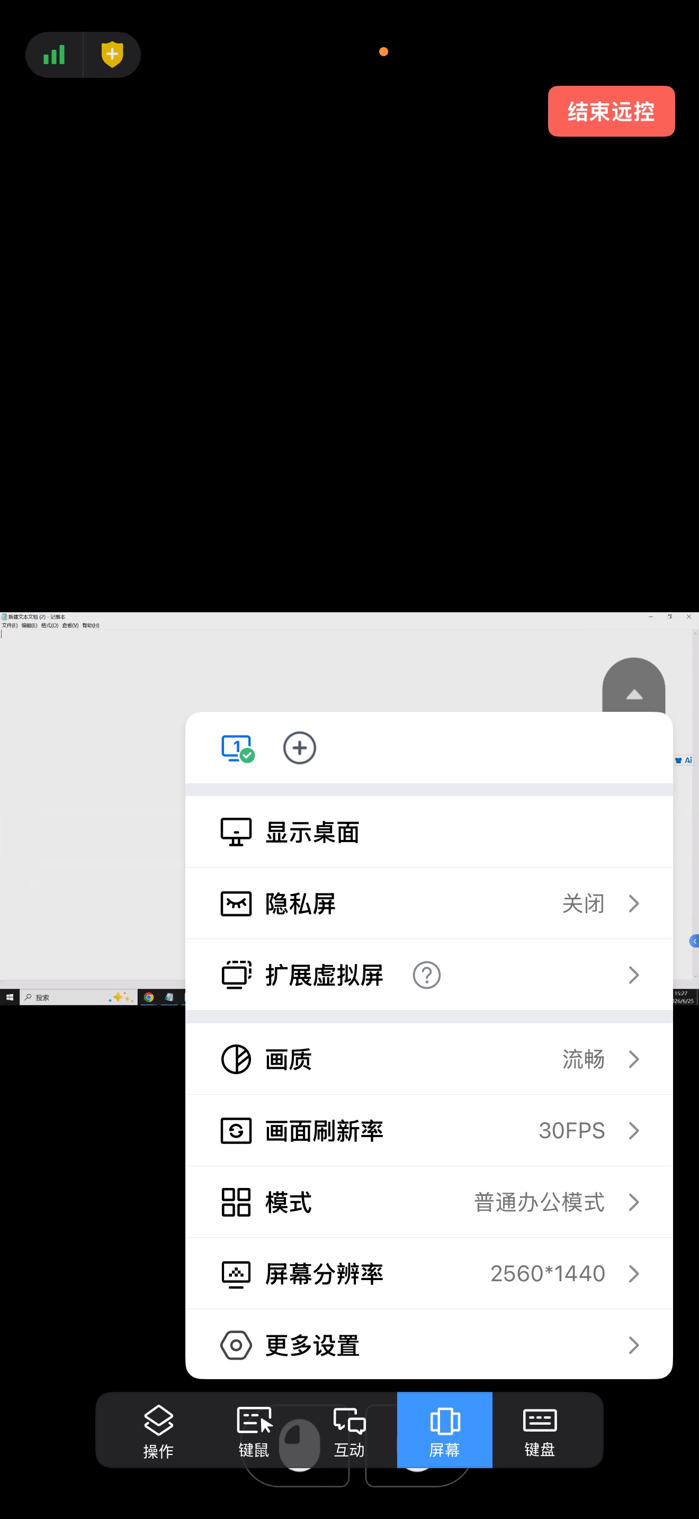Viewport: 699px width, 1519px height.
Task: Click Chrome icon in remote taskbar
Action: tap(149, 997)
